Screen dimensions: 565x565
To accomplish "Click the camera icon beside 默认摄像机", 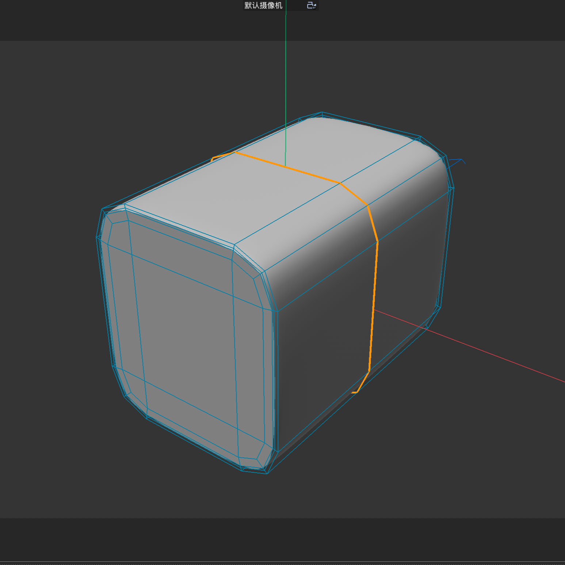I will tap(311, 5).
